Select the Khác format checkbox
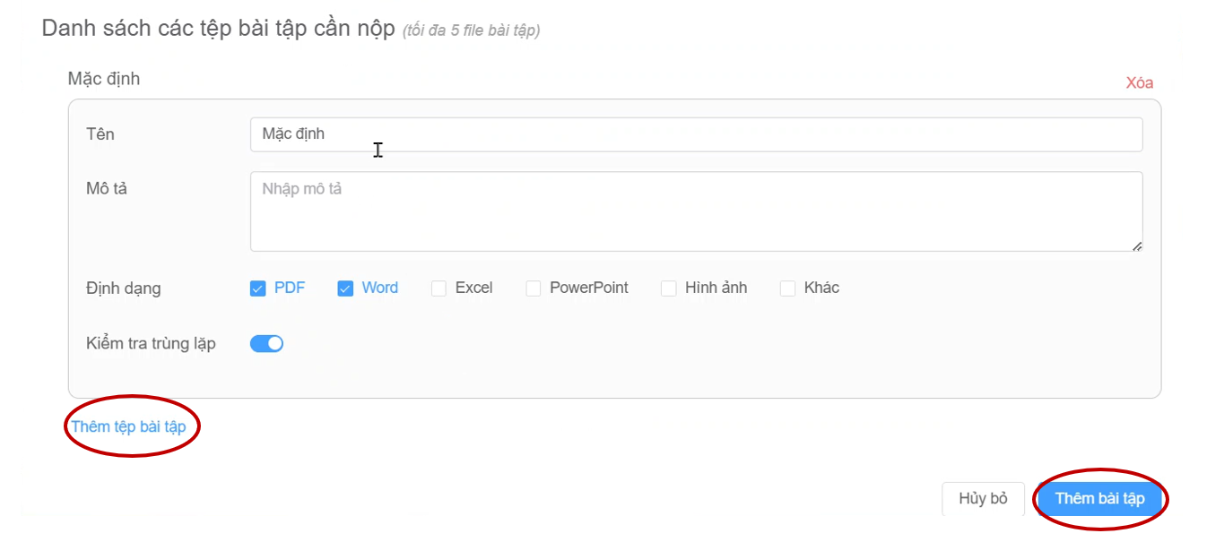The image size is (1224, 542). (x=787, y=288)
